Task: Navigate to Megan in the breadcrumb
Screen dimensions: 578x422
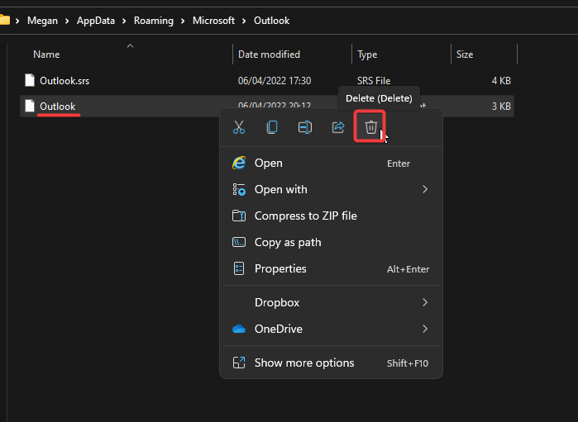Action: point(42,21)
